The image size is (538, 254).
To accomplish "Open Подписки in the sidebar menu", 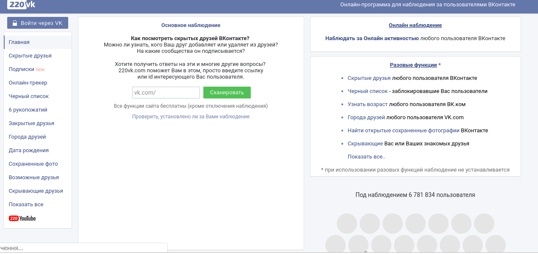I will 38,69.
